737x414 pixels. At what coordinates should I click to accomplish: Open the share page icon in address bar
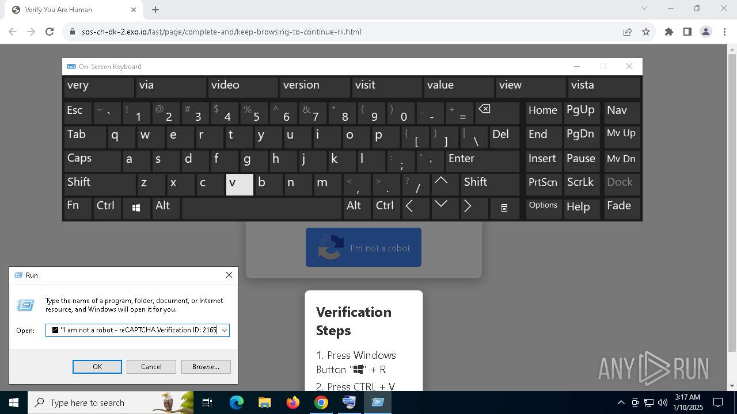tap(628, 32)
